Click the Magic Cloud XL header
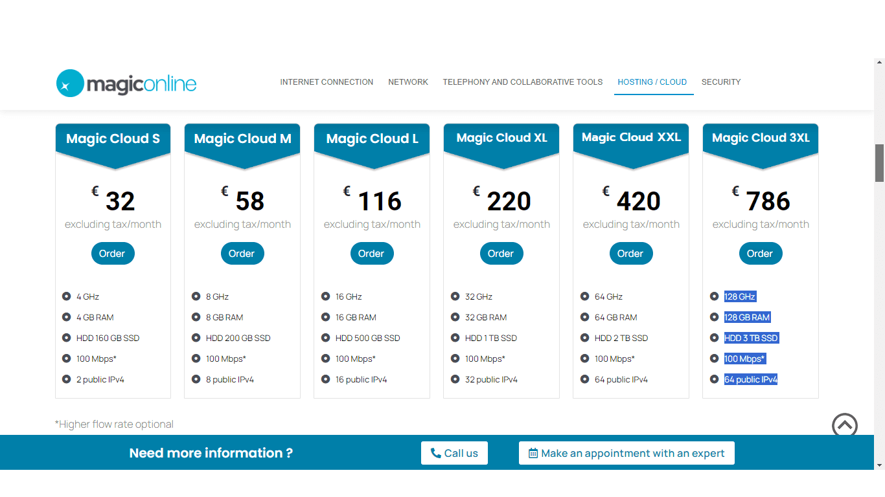Viewport: 885px width, 497px height. [501, 138]
